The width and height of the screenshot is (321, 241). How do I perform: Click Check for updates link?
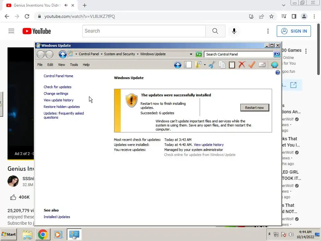coord(58,87)
